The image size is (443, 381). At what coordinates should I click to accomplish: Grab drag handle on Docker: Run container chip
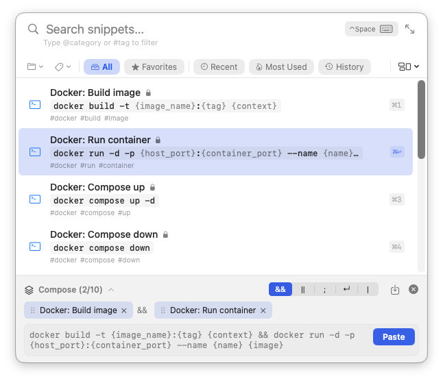coord(163,310)
